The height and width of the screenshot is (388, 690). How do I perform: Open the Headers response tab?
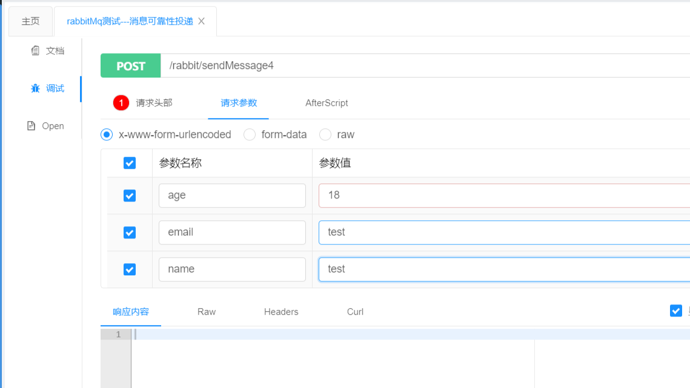[x=281, y=312]
